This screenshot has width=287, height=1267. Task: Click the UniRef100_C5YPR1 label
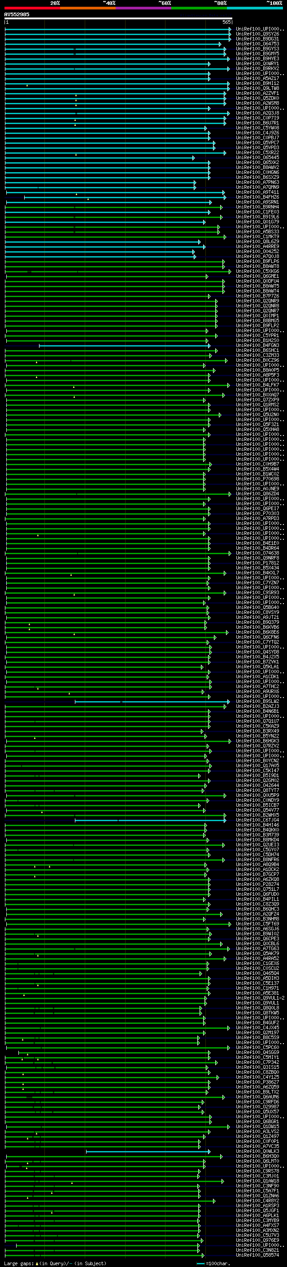coord(257,335)
